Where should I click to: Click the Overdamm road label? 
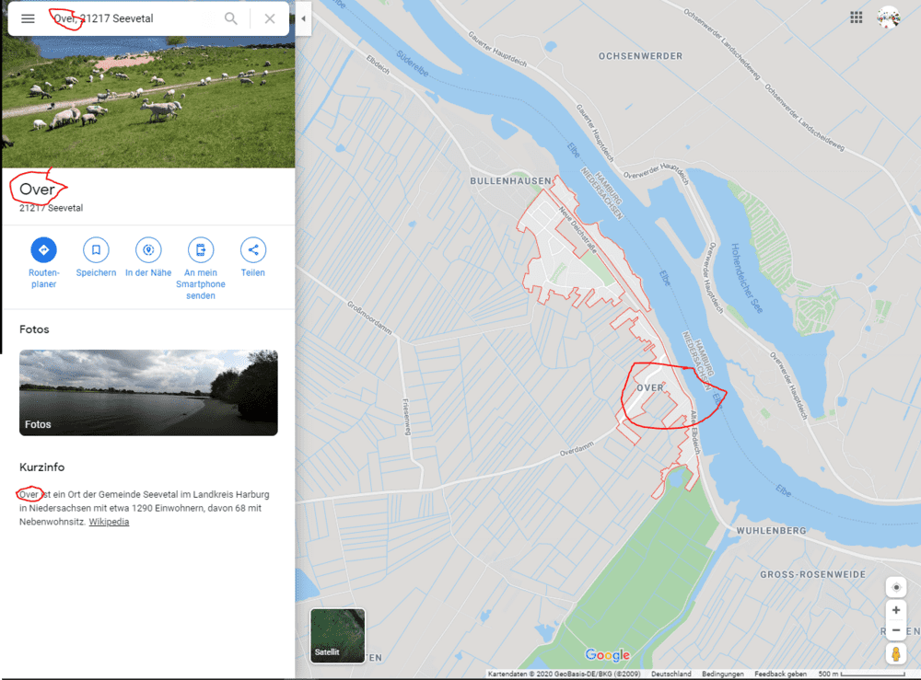pyautogui.click(x=577, y=449)
